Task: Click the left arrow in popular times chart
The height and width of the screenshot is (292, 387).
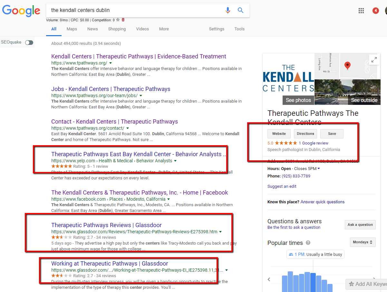Action: coord(269,279)
